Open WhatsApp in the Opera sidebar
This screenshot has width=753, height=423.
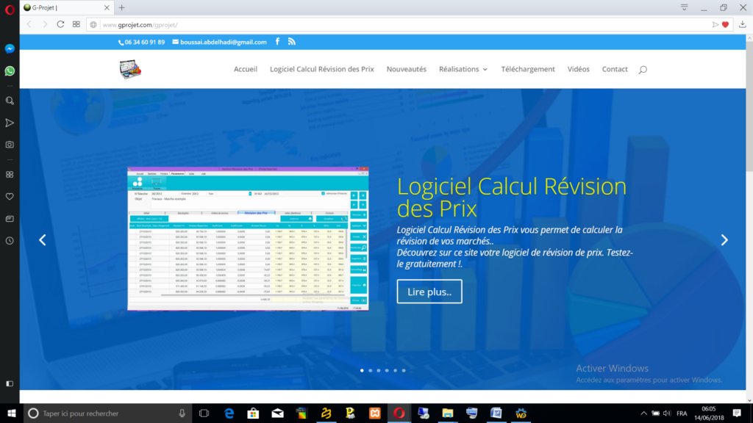(x=10, y=71)
